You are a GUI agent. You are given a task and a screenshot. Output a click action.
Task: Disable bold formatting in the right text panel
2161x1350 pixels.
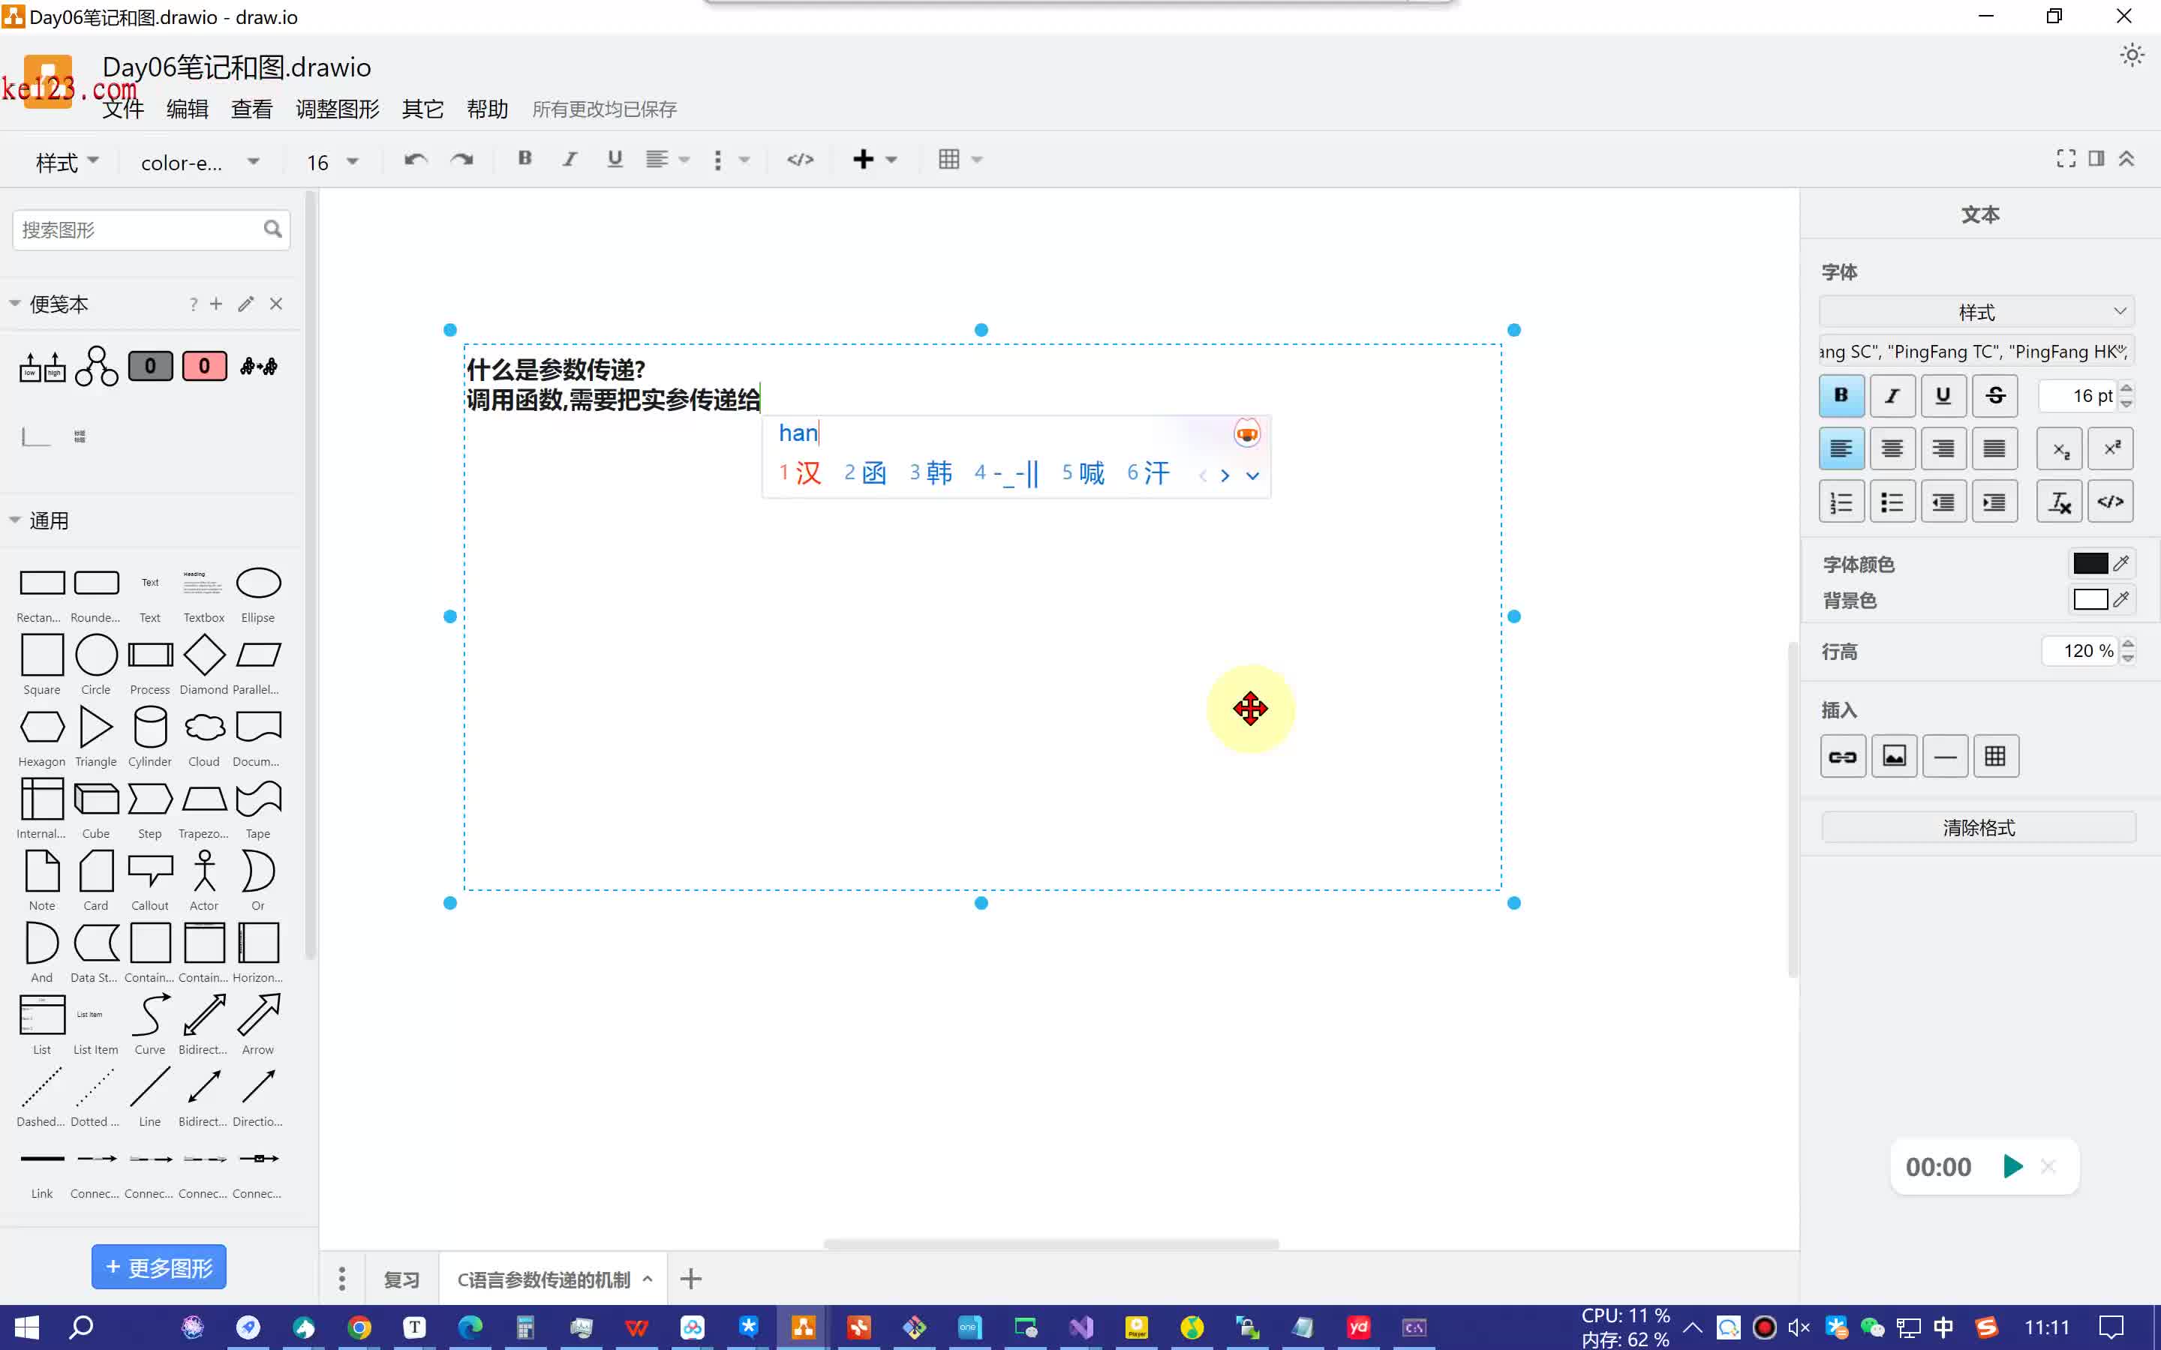coord(1841,395)
